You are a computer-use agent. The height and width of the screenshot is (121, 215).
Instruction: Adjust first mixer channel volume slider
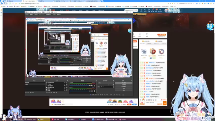(80, 86)
